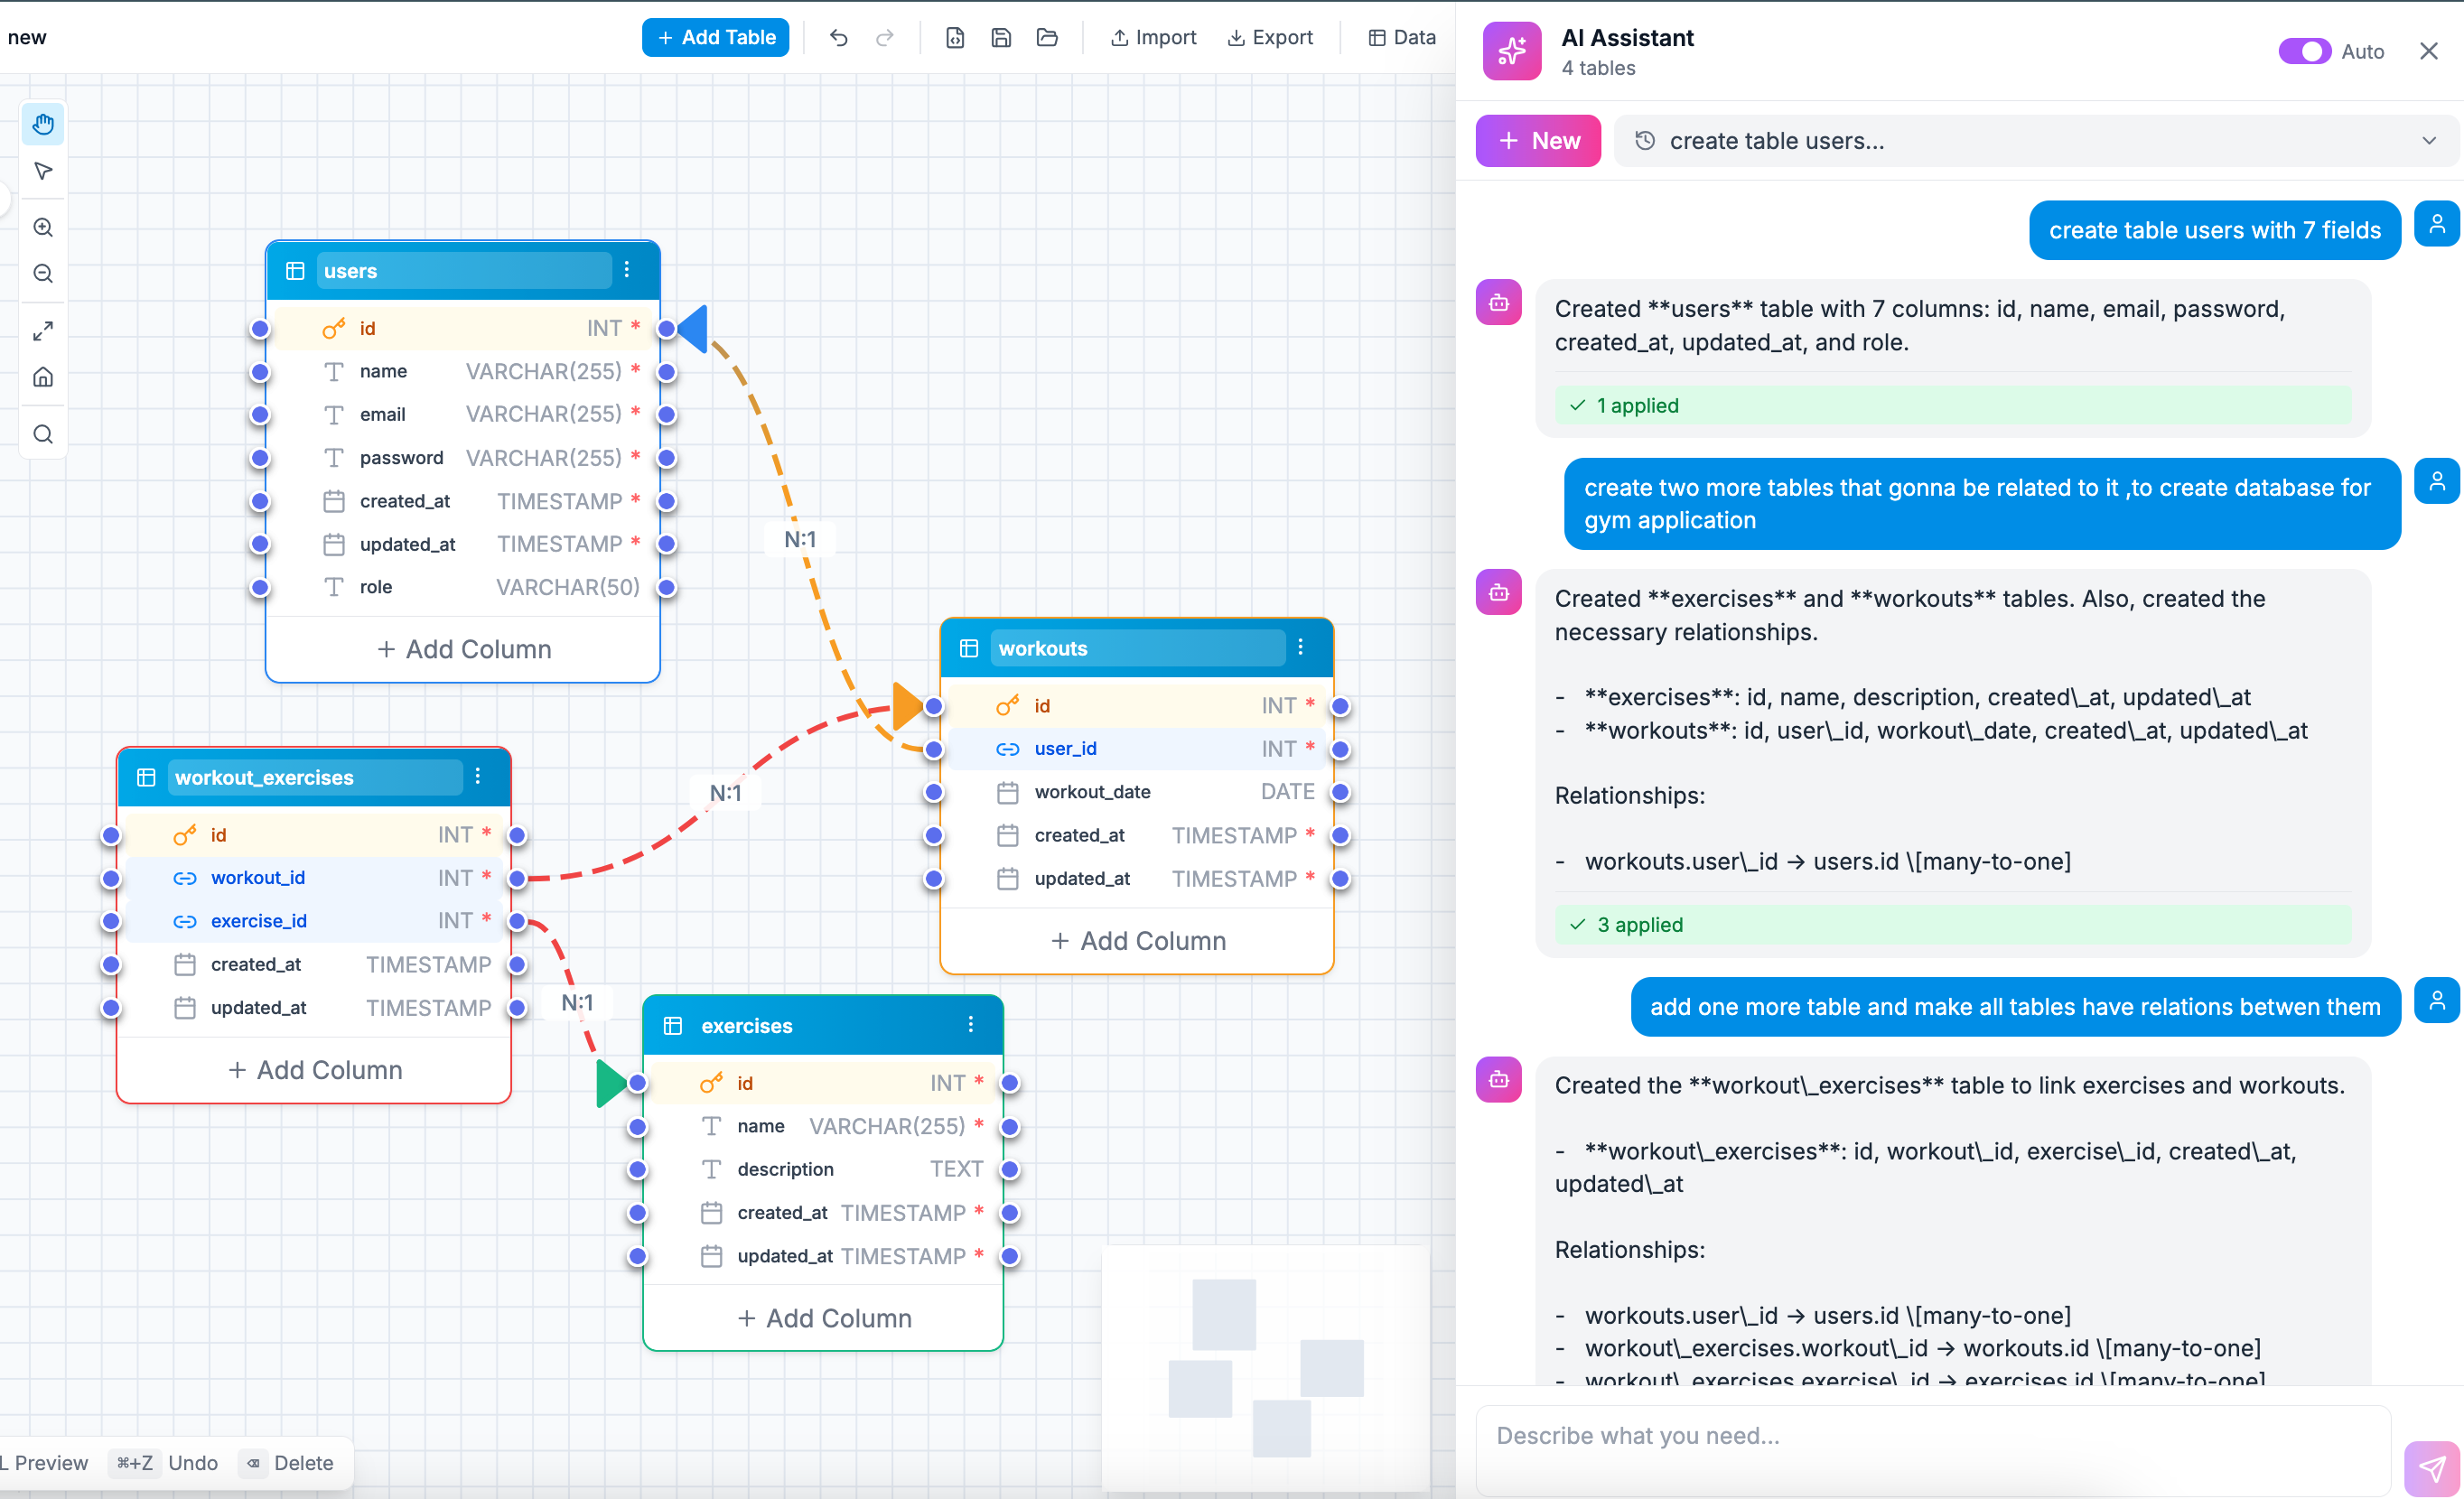Image resolution: width=2464 pixels, height=1499 pixels.
Task: Toggle the Auto switch off
Action: click(x=2304, y=51)
